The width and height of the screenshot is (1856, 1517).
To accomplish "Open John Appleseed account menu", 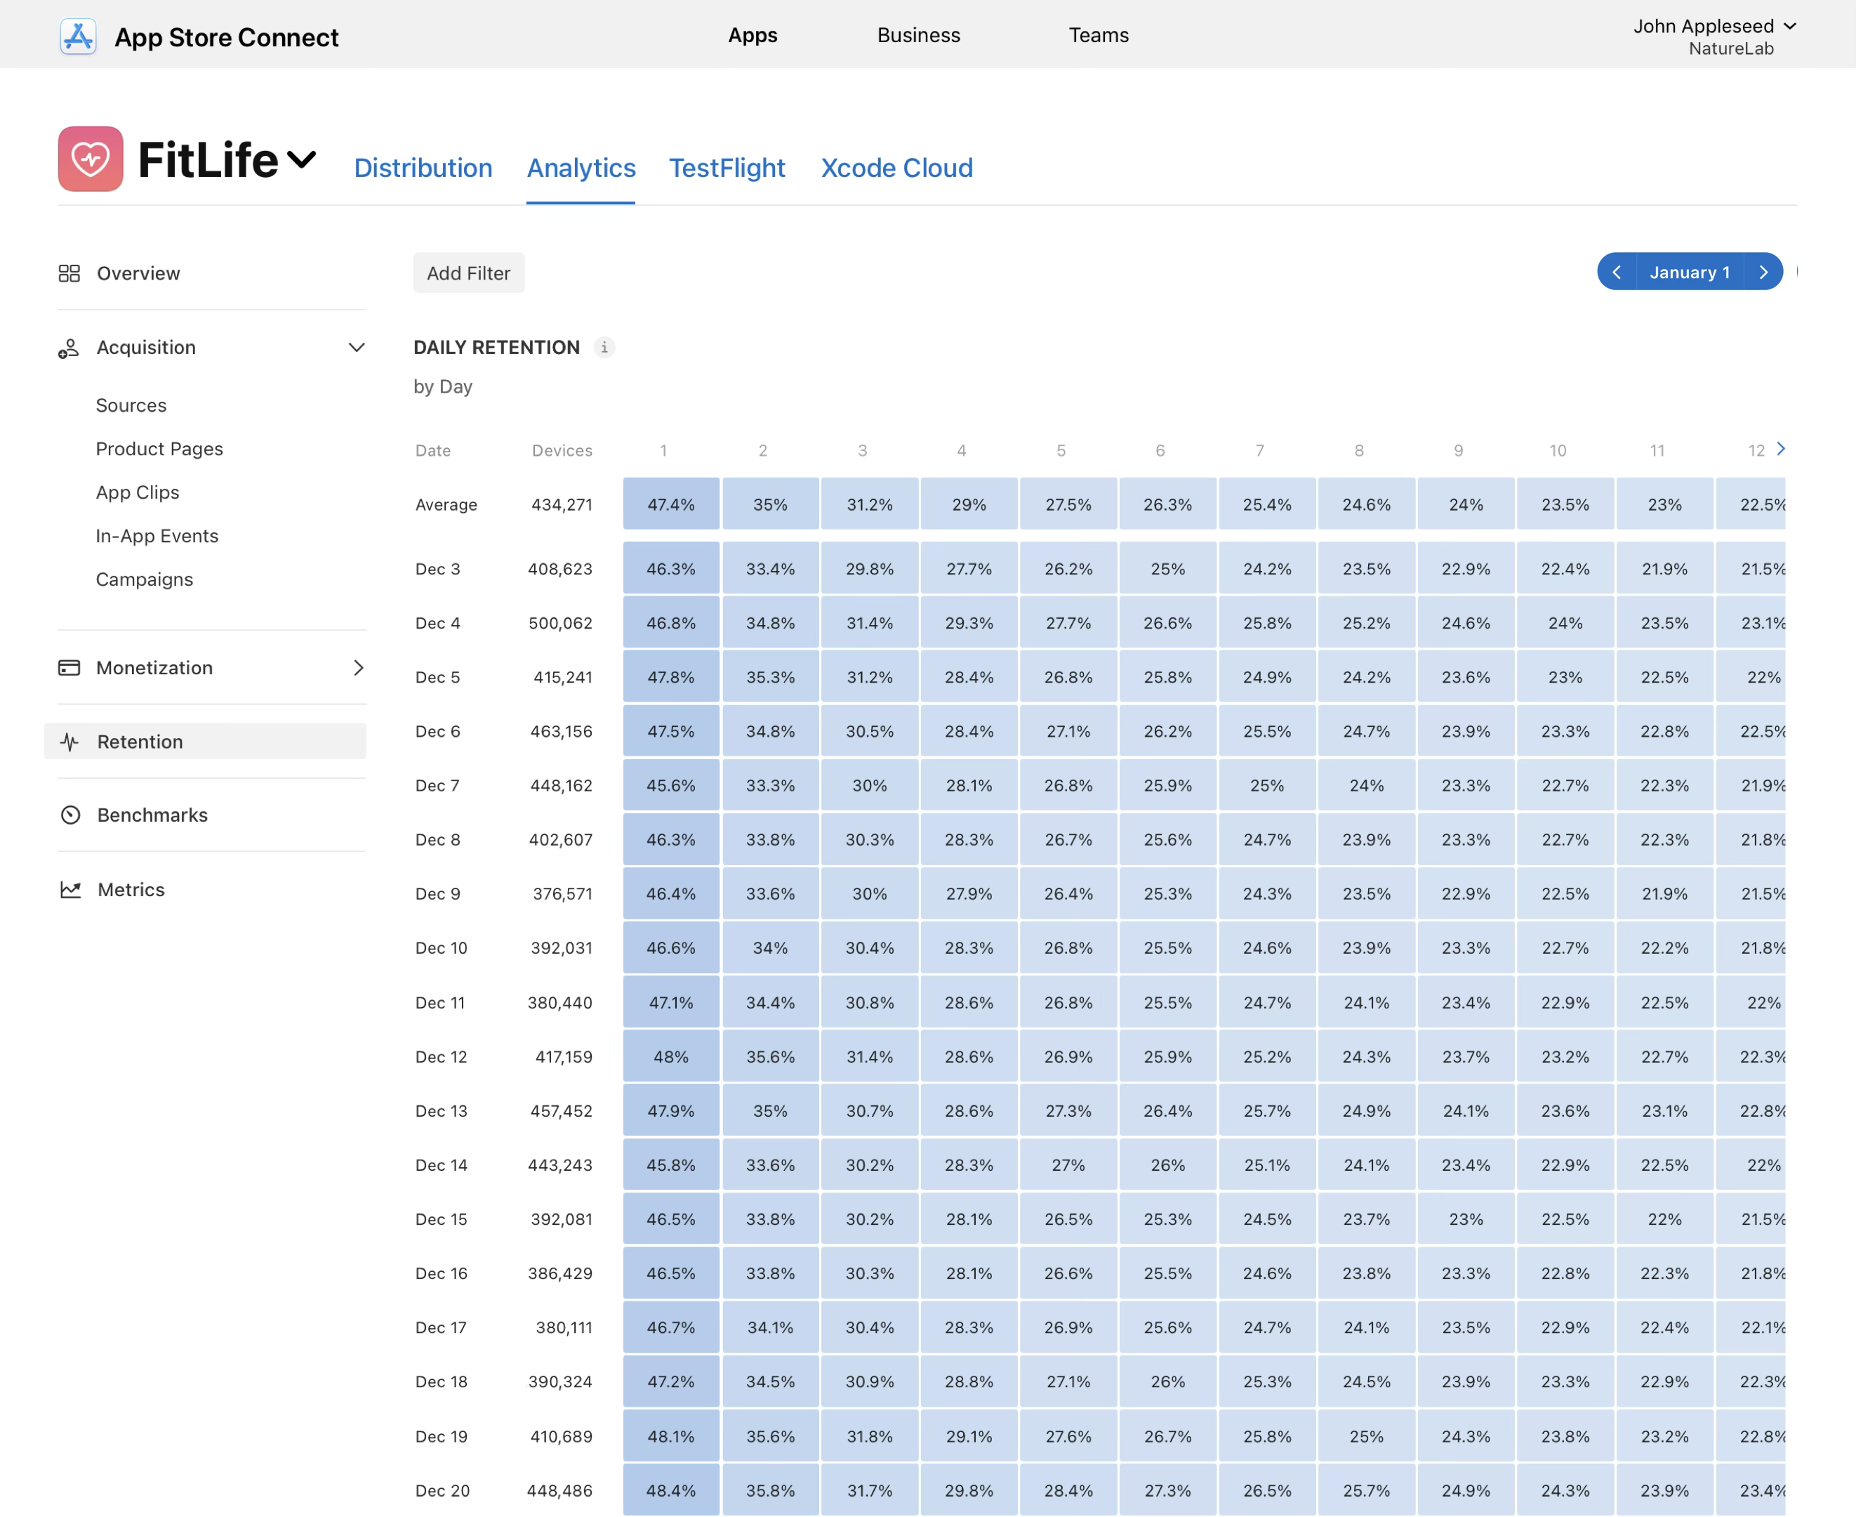I will pos(1713,27).
